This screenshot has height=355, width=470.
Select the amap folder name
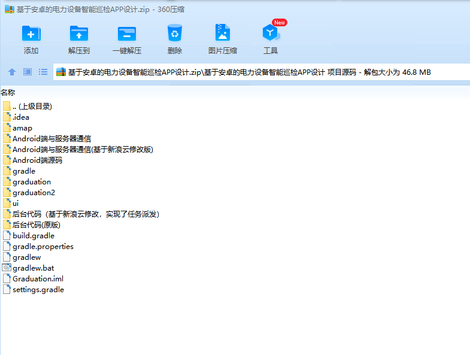coord(23,128)
